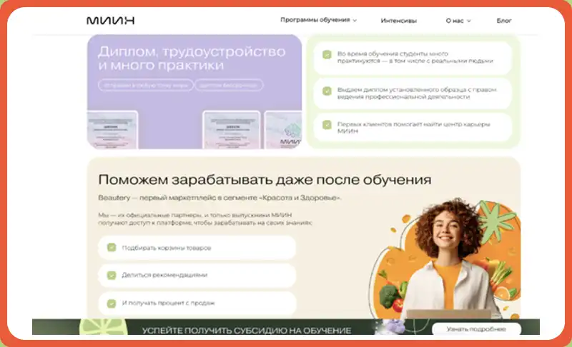Go to the Блог page
This screenshot has height=347, width=572.
pos(504,21)
